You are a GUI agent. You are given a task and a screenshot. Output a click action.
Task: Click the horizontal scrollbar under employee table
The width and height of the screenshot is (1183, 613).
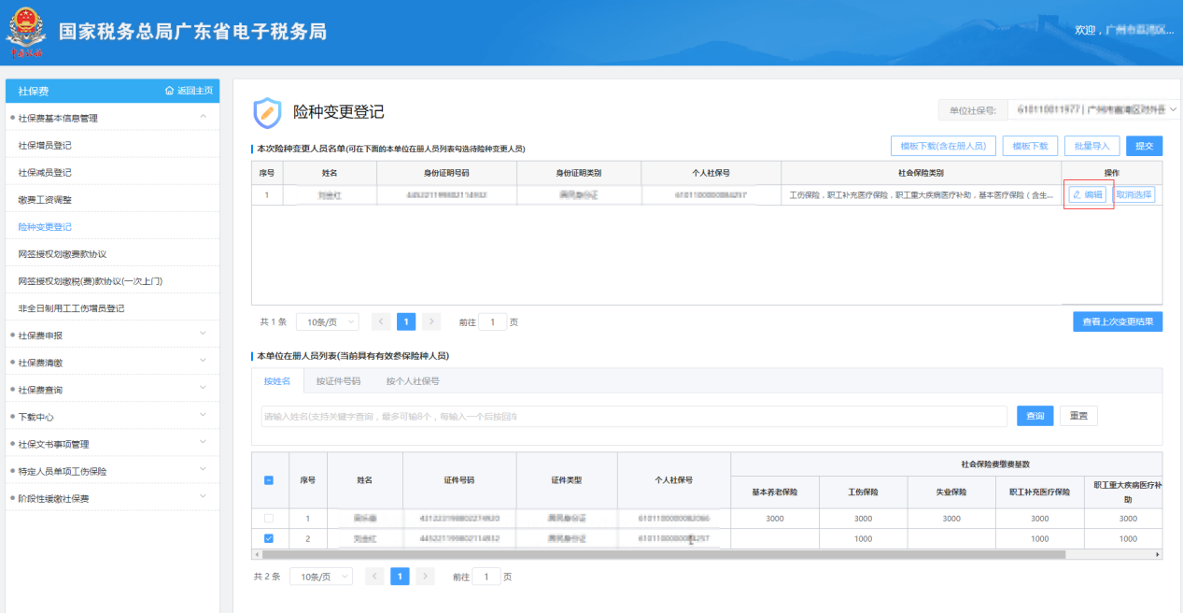point(663,554)
